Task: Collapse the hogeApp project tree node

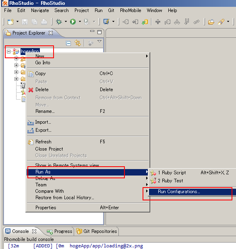Action: (8, 51)
